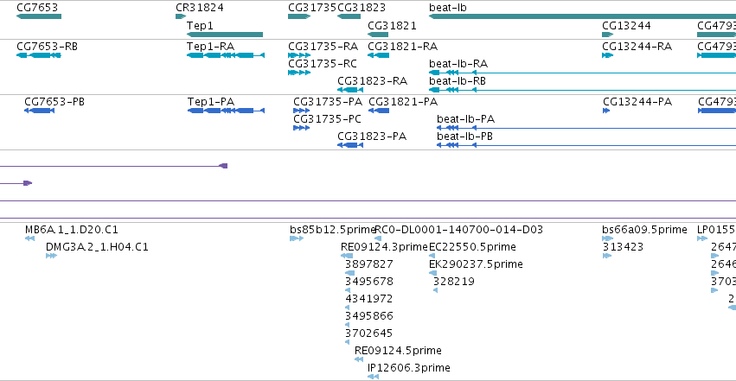Select transcript CG31823-RA
736x381 pixels.
click(x=350, y=90)
